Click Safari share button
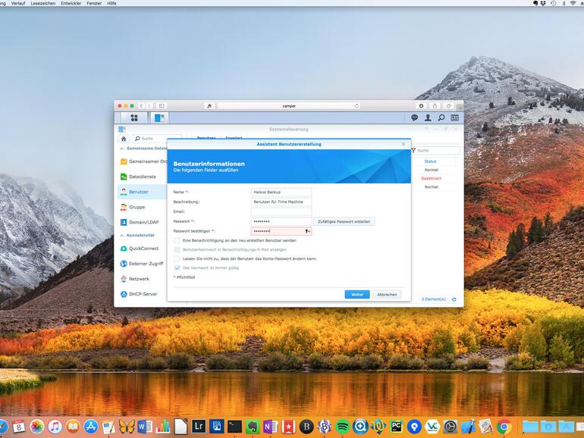 (x=435, y=106)
